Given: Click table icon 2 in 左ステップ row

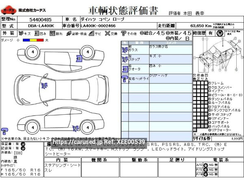Looking at the screenshot, I should coord(125,59).
